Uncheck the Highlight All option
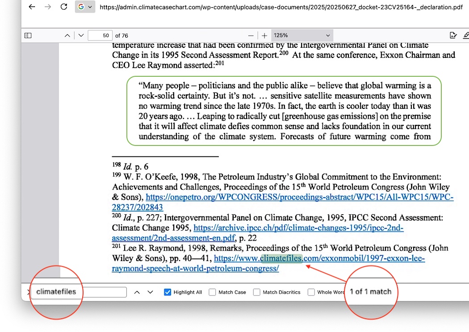469x332 pixels. tap(168, 292)
